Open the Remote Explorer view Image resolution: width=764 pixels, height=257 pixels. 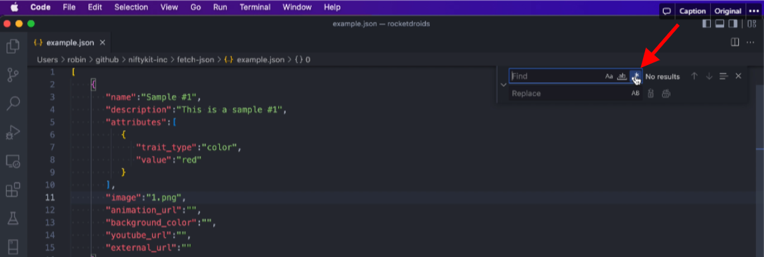point(13,161)
